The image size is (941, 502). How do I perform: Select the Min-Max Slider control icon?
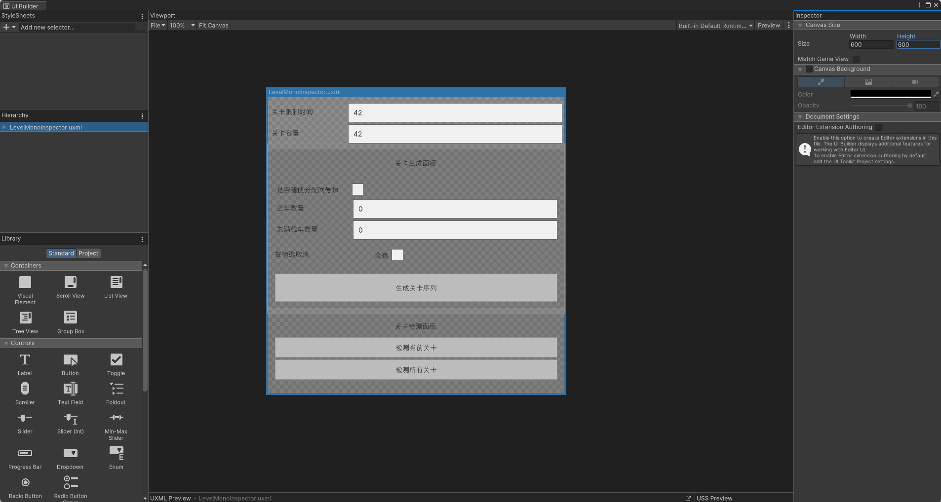(116, 418)
